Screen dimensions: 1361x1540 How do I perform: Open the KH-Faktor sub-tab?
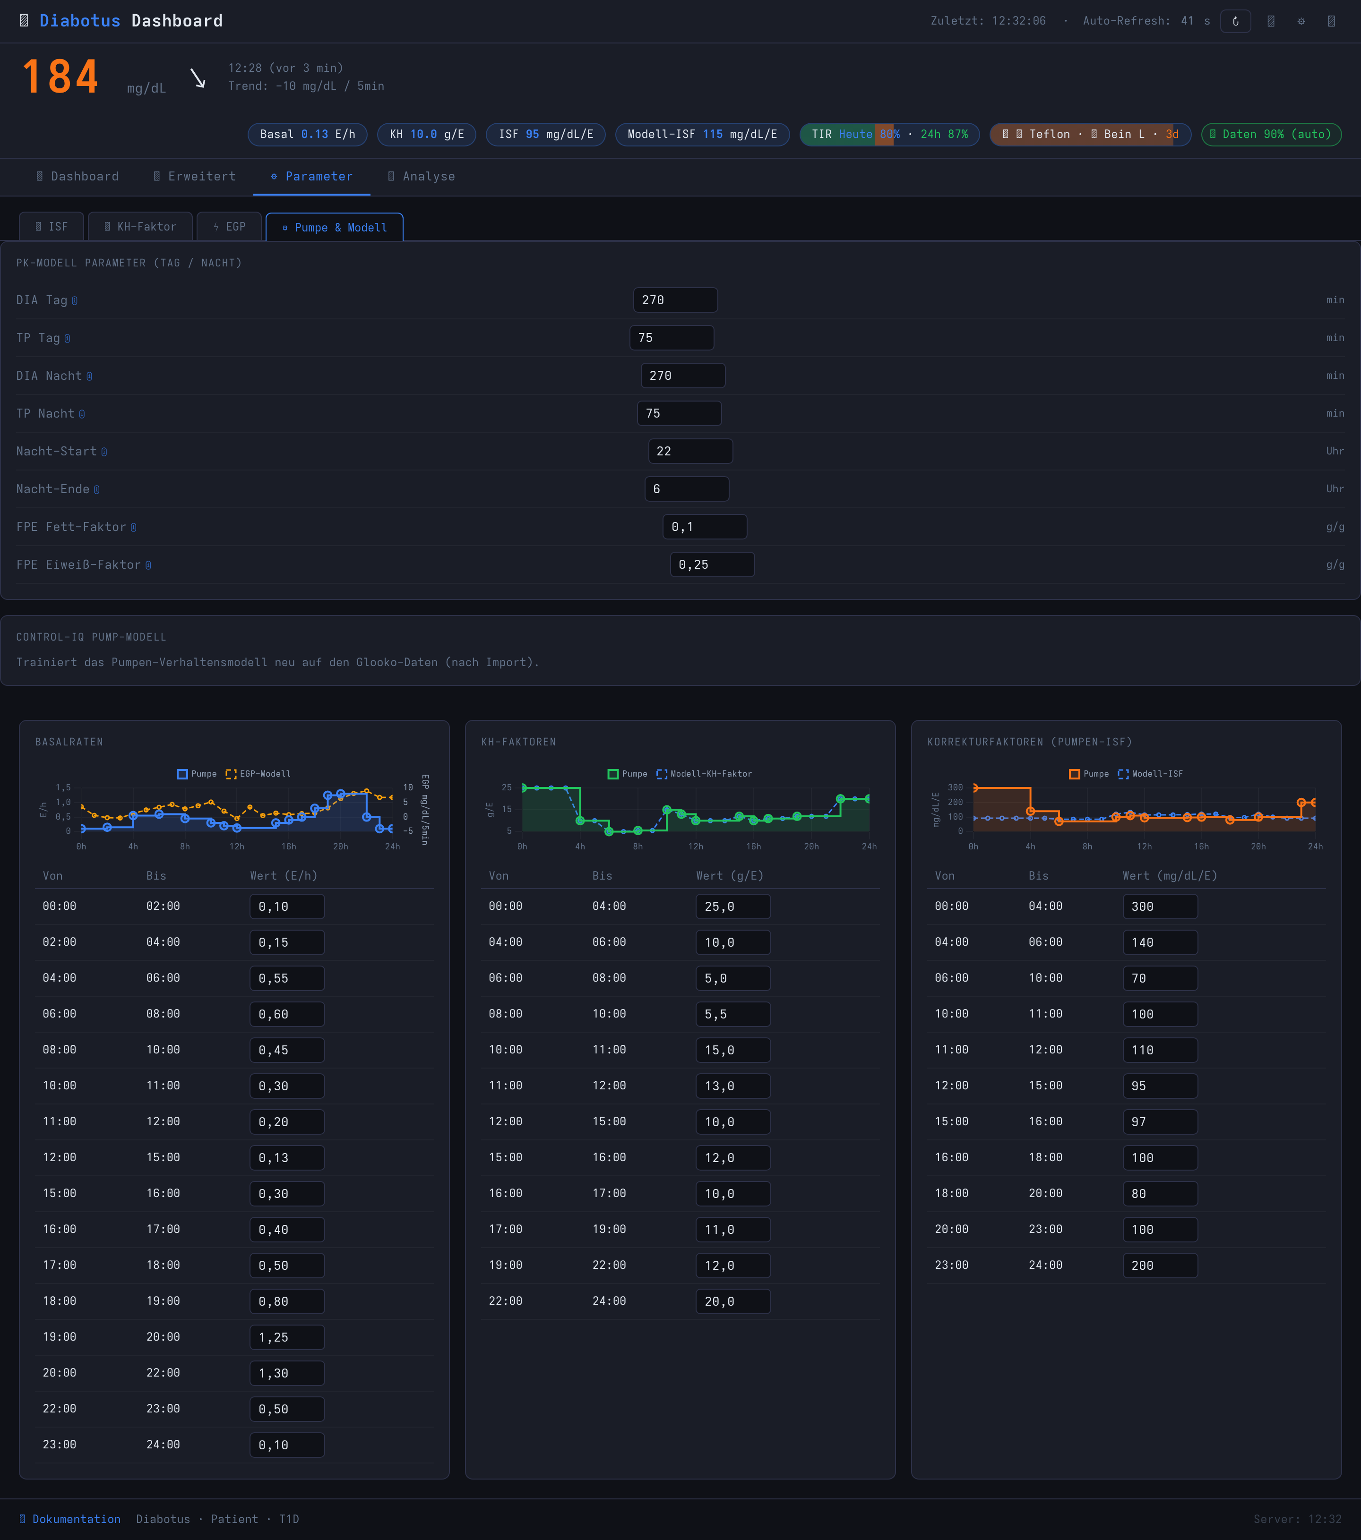[140, 227]
